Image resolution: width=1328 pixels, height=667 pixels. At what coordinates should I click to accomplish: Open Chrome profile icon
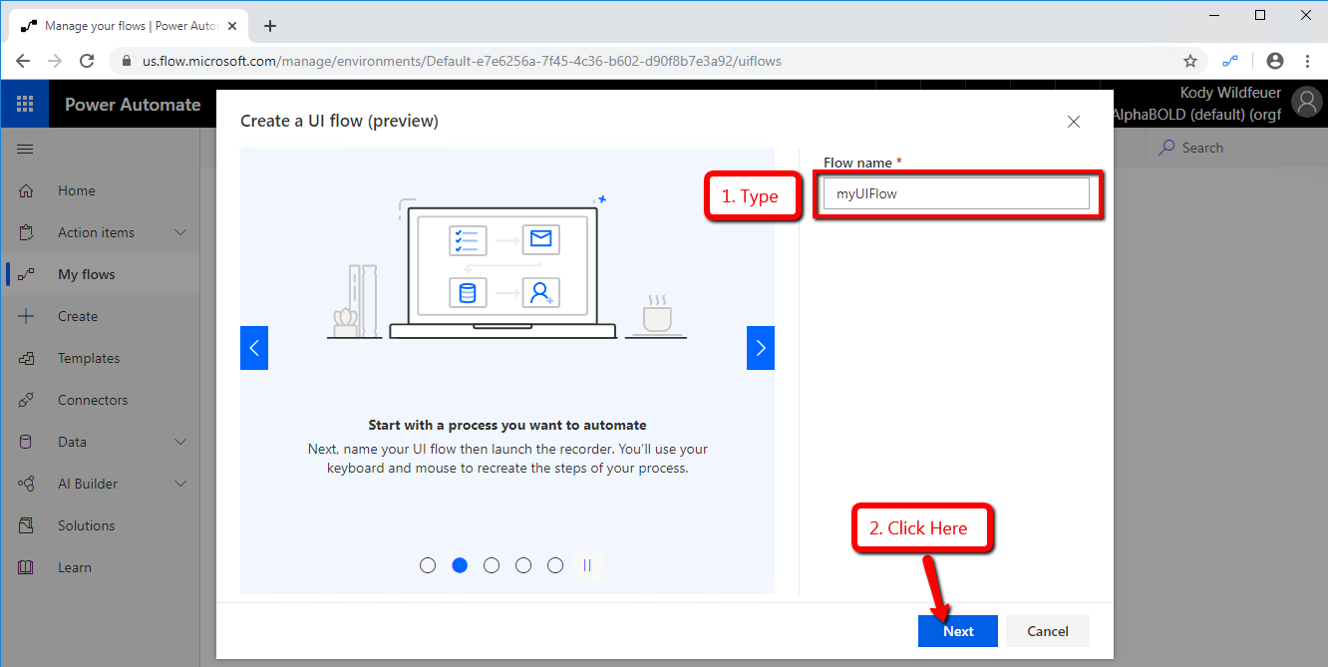click(1274, 61)
